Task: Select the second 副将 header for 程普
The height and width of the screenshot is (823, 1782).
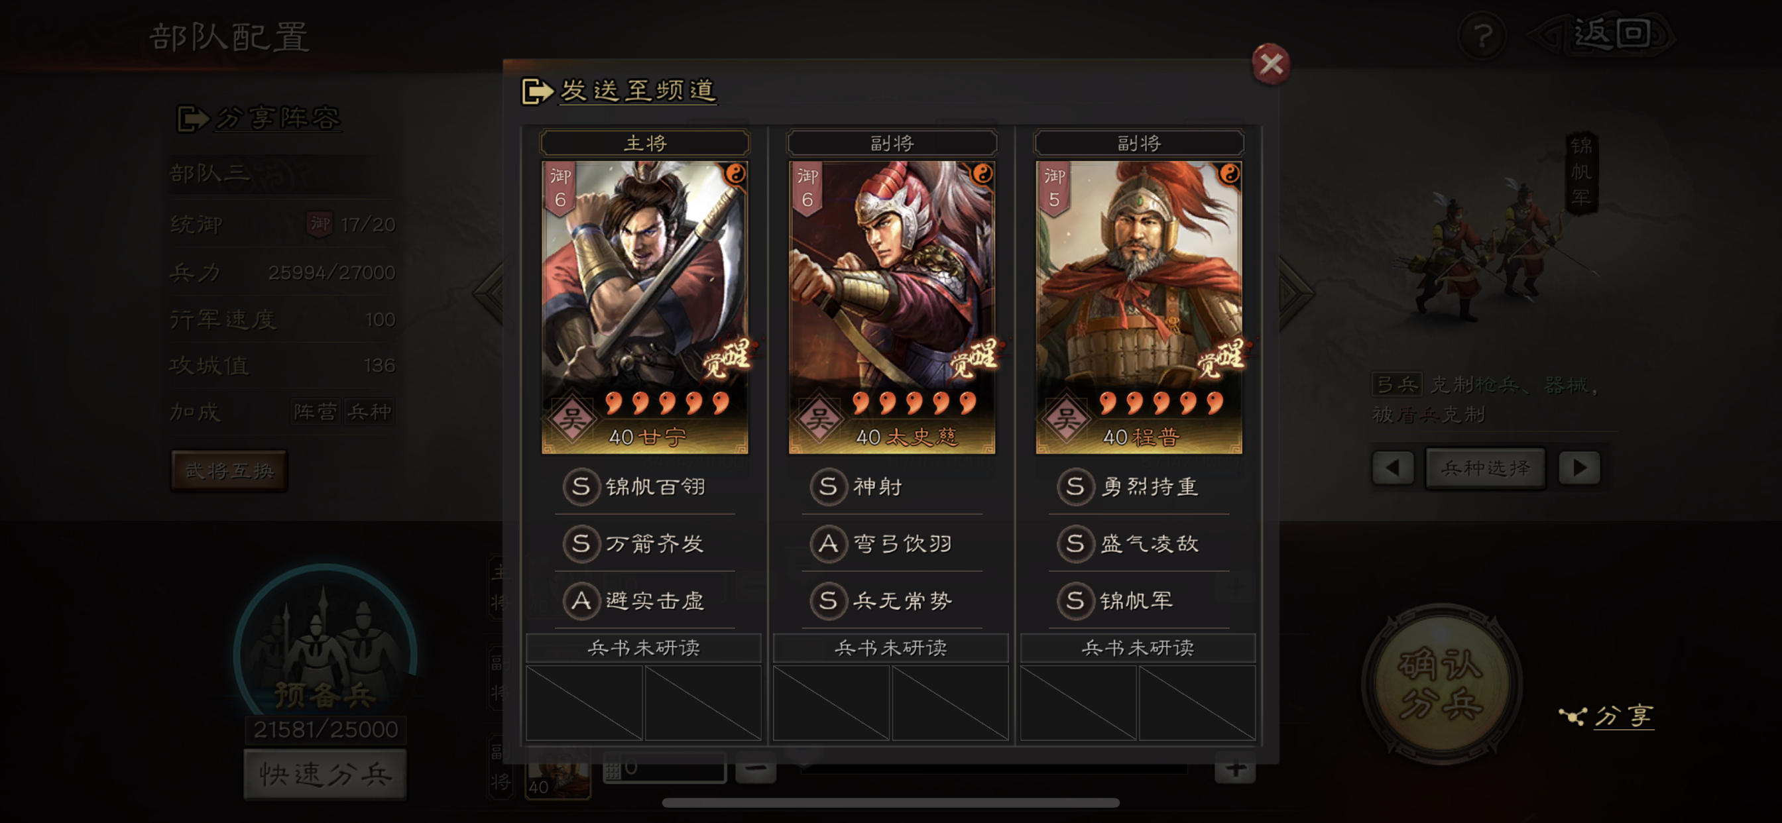Action: point(1139,143)
